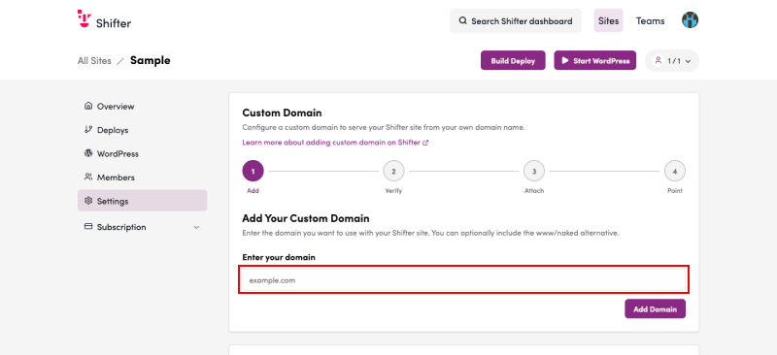
Task: Click the Add Domain button
Action: pyautogui.click(x=655, y=309)
